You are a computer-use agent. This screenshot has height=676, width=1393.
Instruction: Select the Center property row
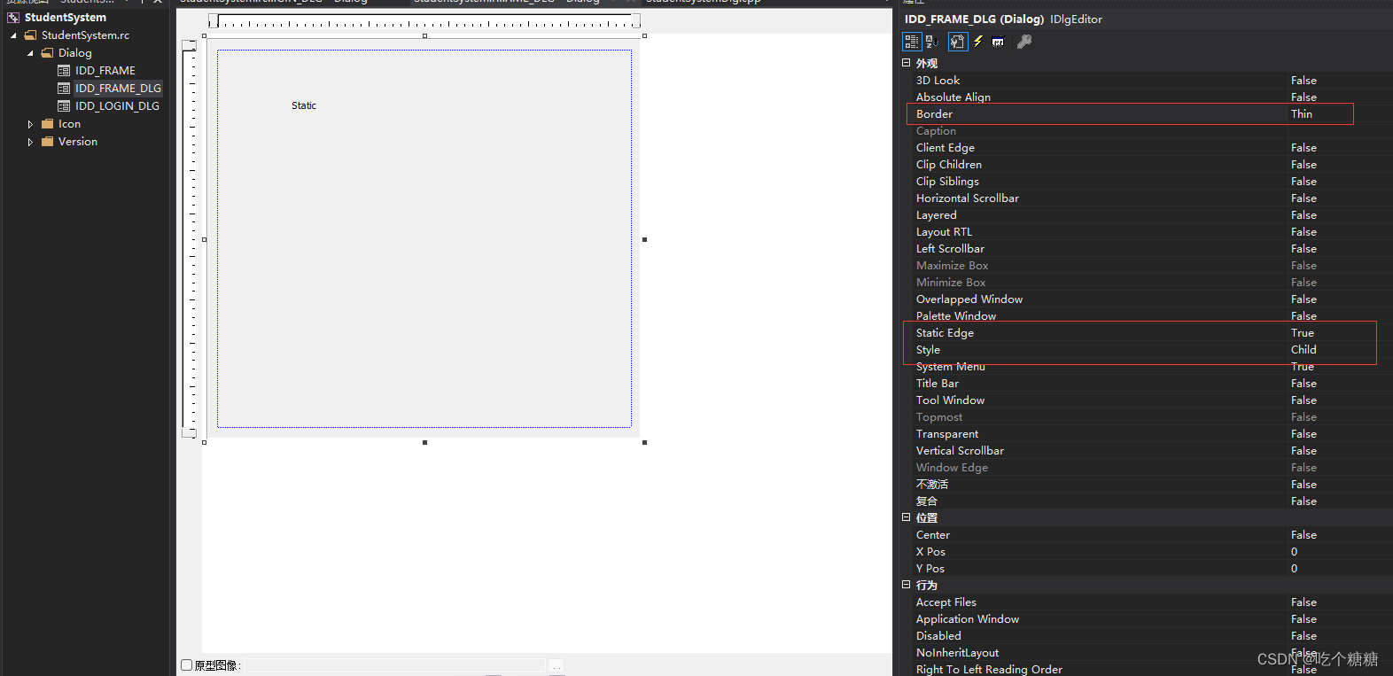1153,535
